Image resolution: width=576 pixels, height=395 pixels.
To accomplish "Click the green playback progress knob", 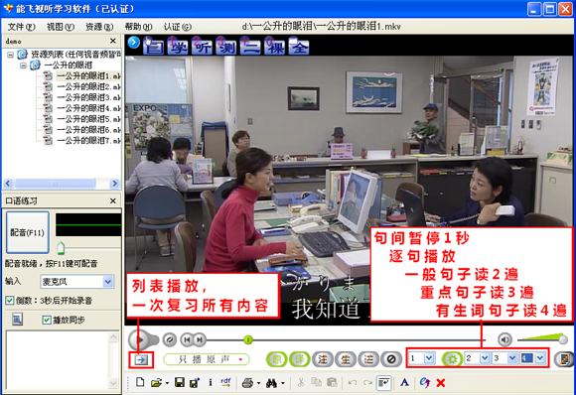I will click(248, 340).
